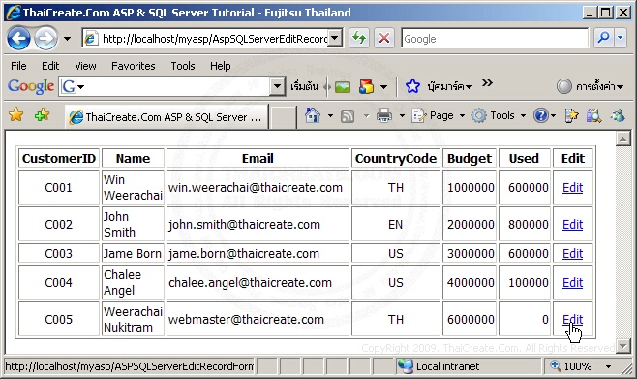Click Budget value 6000000

pyautogui.click(x=470, y=319)
